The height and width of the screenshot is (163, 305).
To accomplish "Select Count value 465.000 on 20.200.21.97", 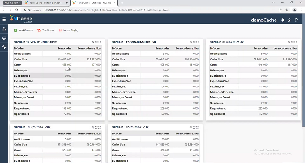I will [67, 65].
